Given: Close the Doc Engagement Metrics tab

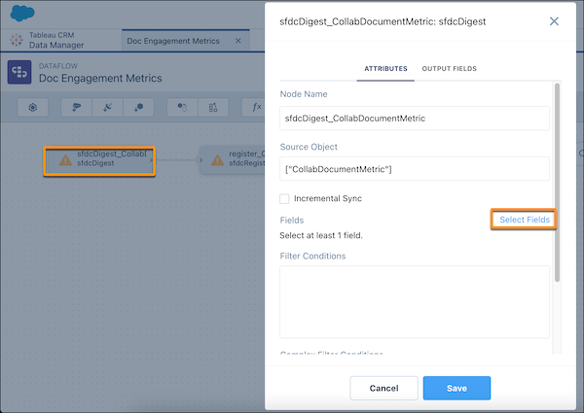Looking at the screenshot, I should 238,41.
